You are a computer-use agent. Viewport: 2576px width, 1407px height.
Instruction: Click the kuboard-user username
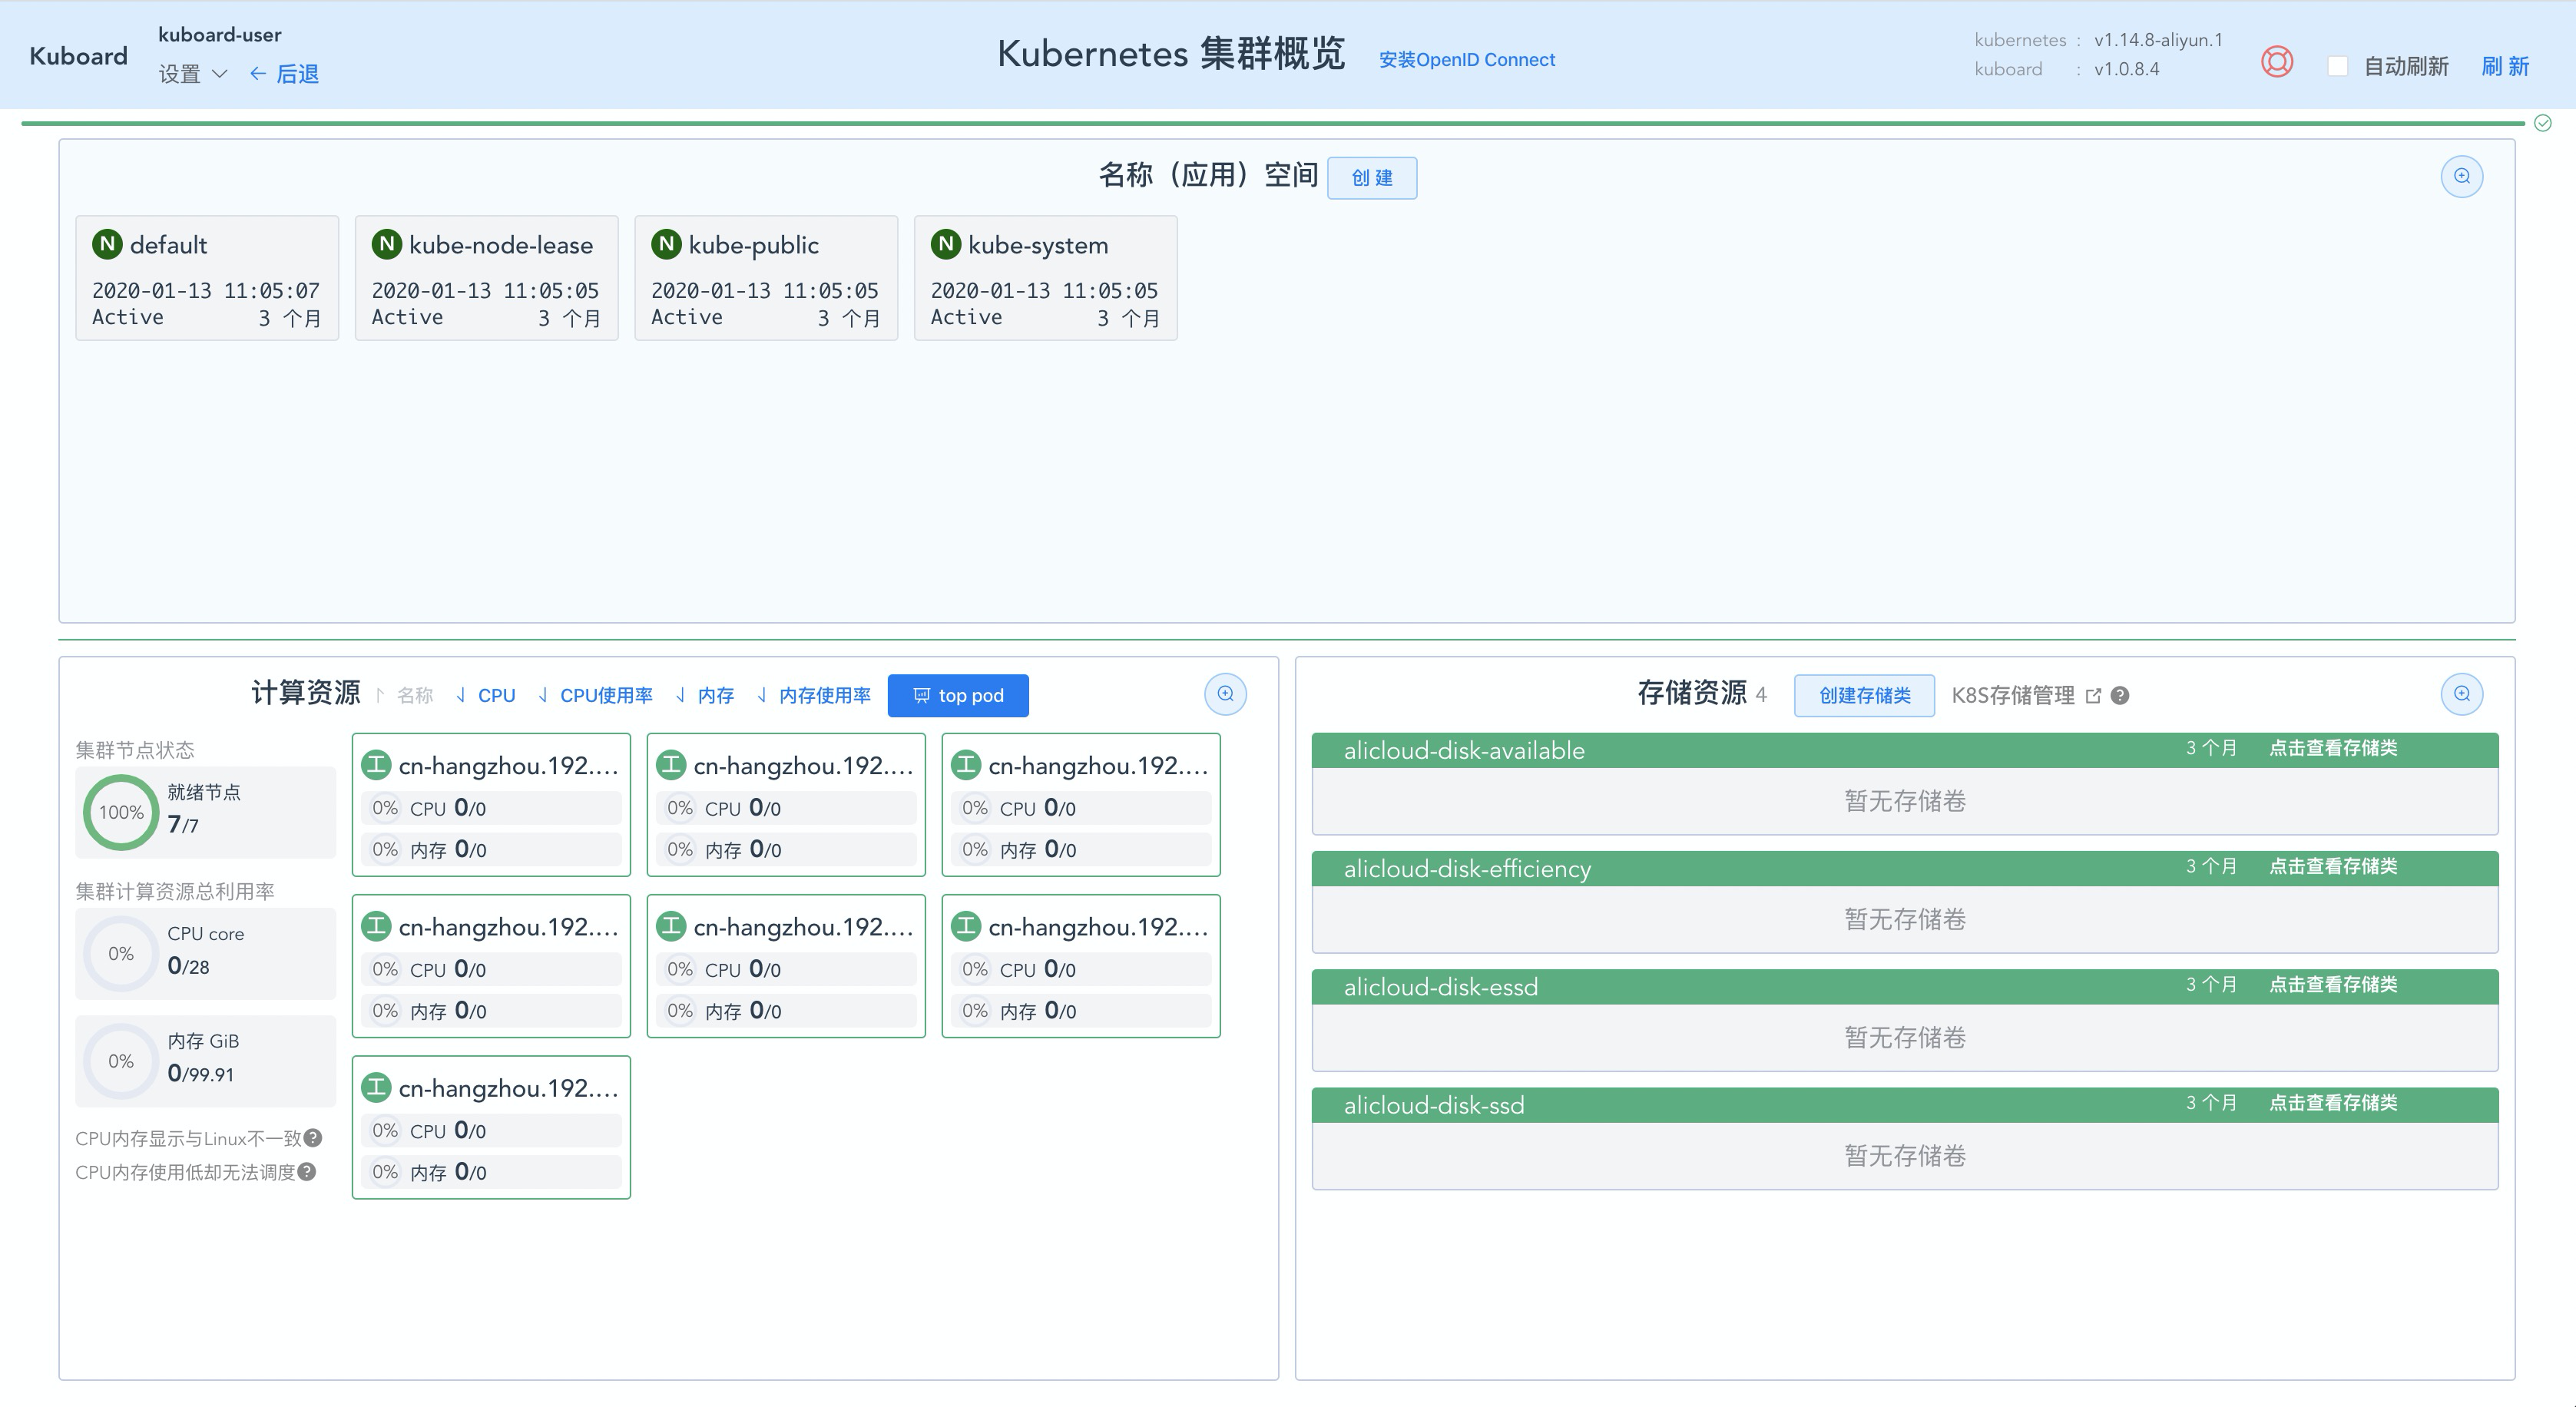[220, 35]
